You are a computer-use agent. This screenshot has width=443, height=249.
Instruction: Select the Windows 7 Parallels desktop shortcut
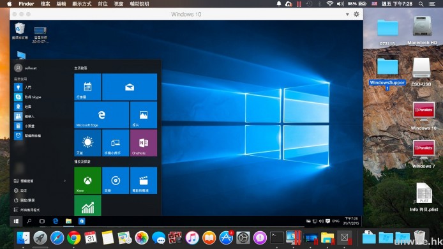[423, 154]
